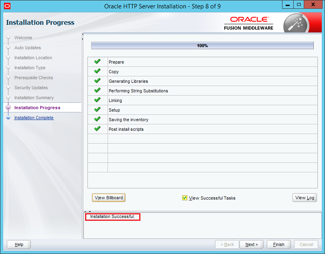Click the checkmark next to Generating Libraries
The height and width of the screenshot is (254, 325).
[x=97, y=81]
